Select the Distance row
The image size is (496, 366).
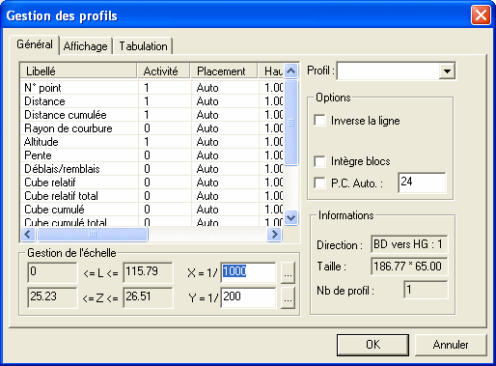[152, 101]
